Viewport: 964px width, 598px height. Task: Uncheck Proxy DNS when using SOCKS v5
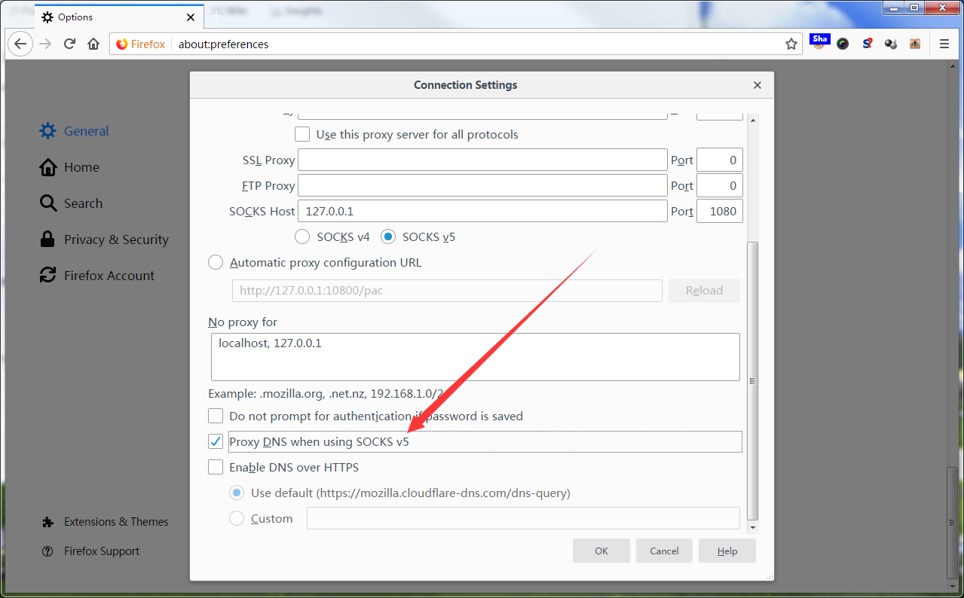pyautogui.click(x=216, y=441)
